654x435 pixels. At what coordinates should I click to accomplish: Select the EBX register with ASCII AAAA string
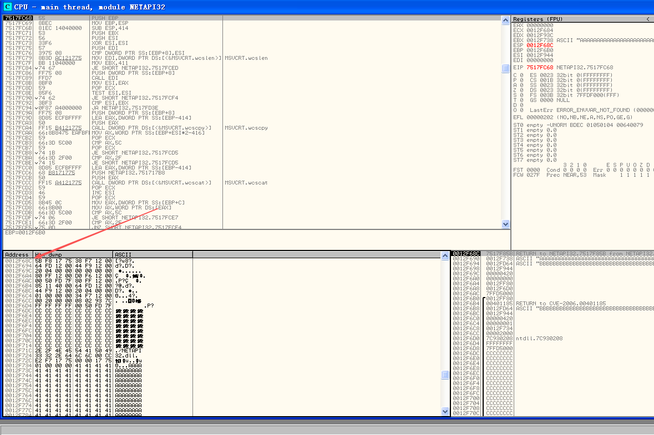tap(583, 40)
